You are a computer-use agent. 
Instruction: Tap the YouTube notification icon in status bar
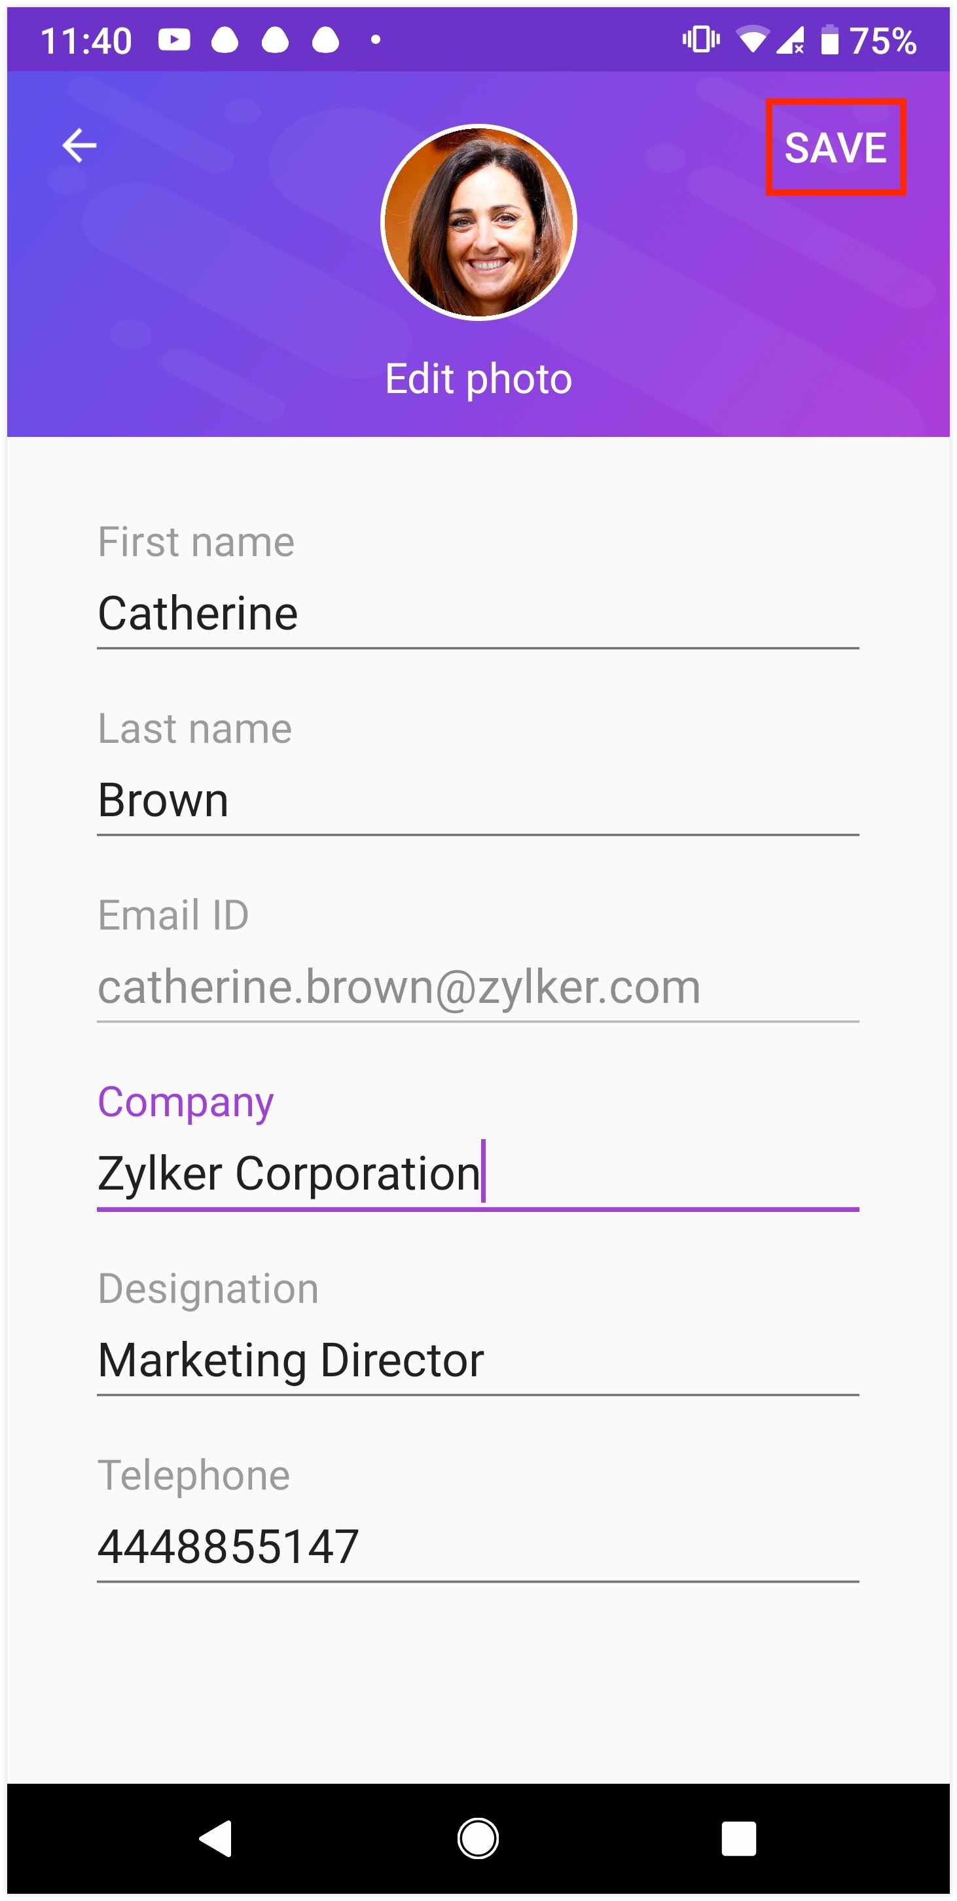click(x=175, y=40)
